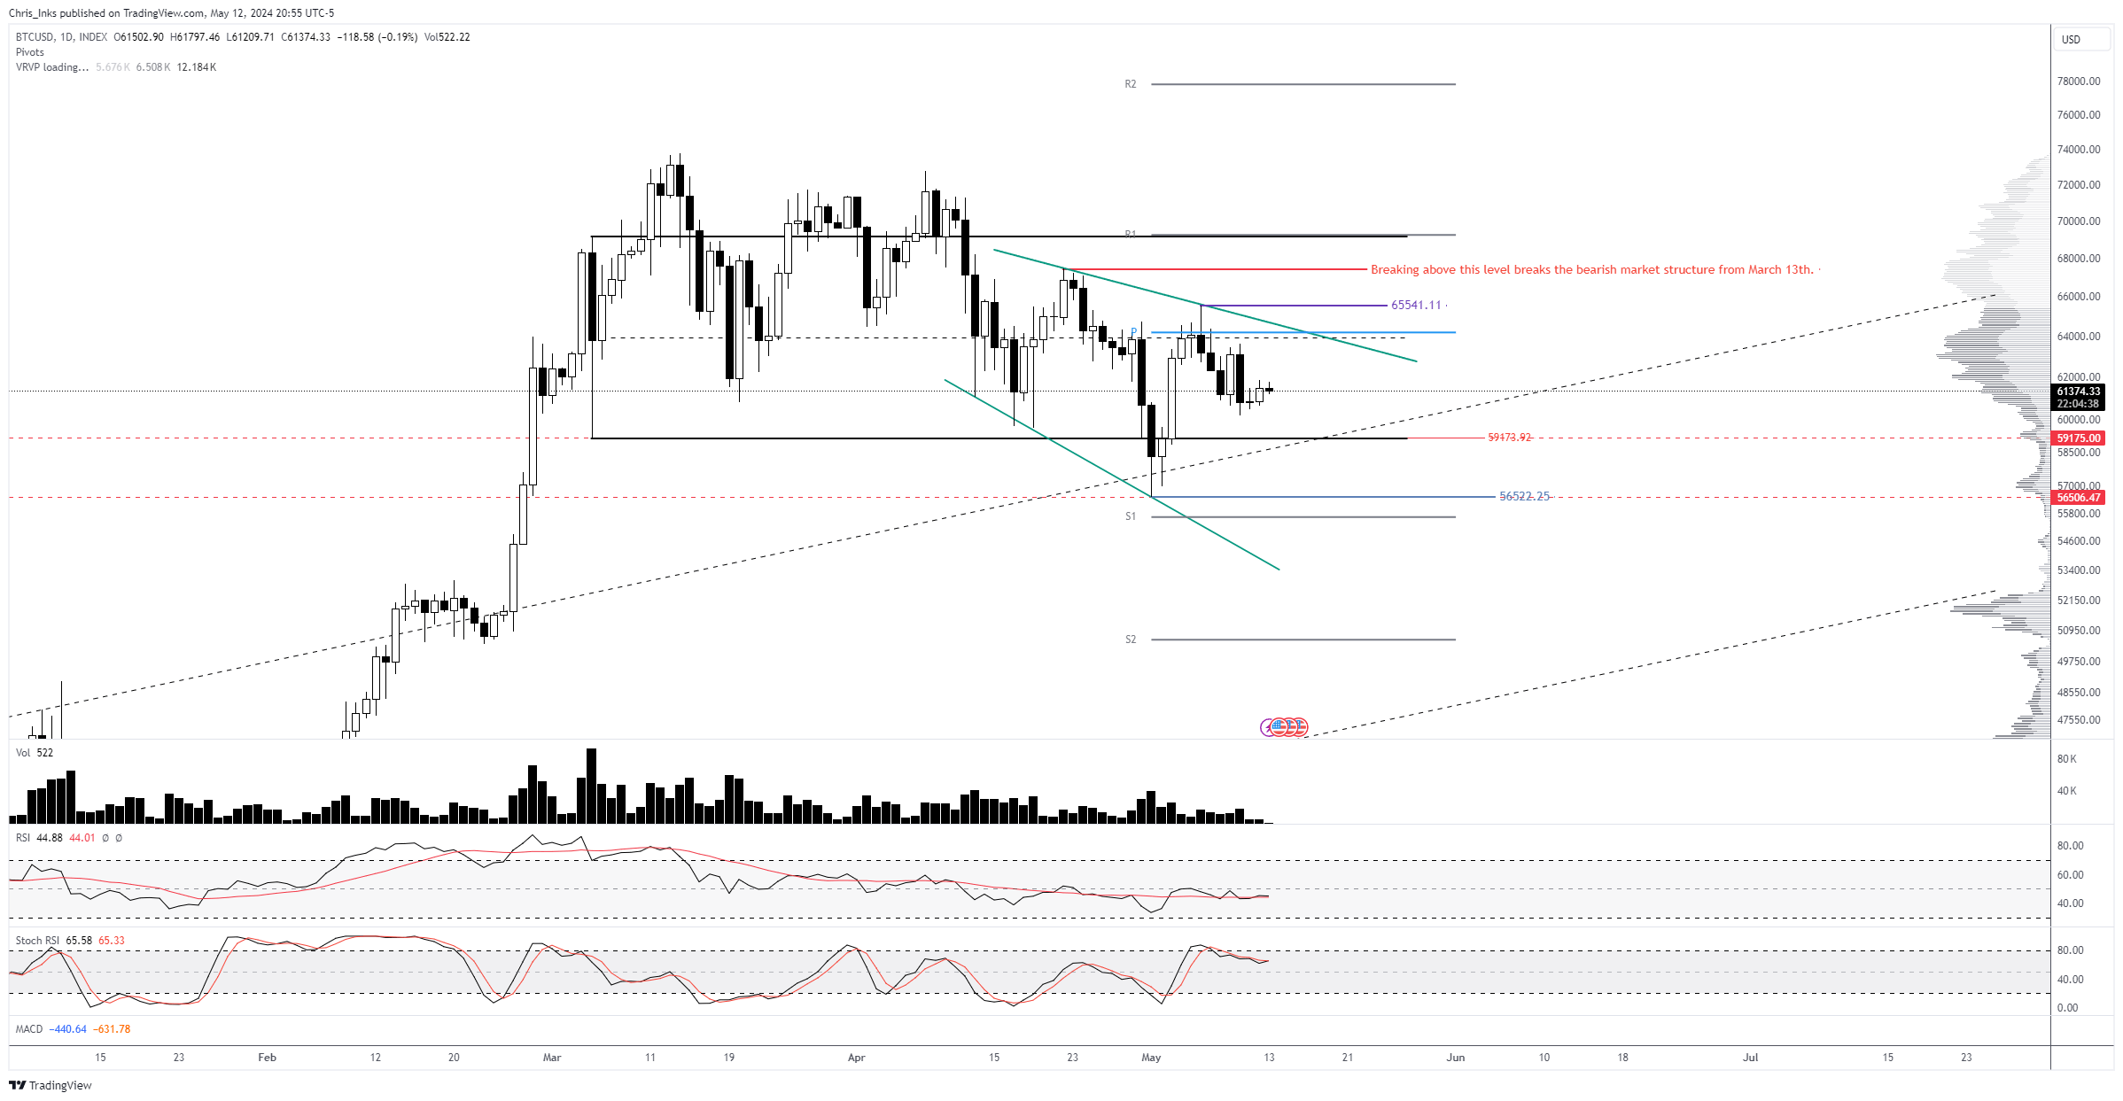This screenshot has width=2123, height=1101.
Task: Click the red 59175.00 price axis tag
Action: pos(2078,438)
